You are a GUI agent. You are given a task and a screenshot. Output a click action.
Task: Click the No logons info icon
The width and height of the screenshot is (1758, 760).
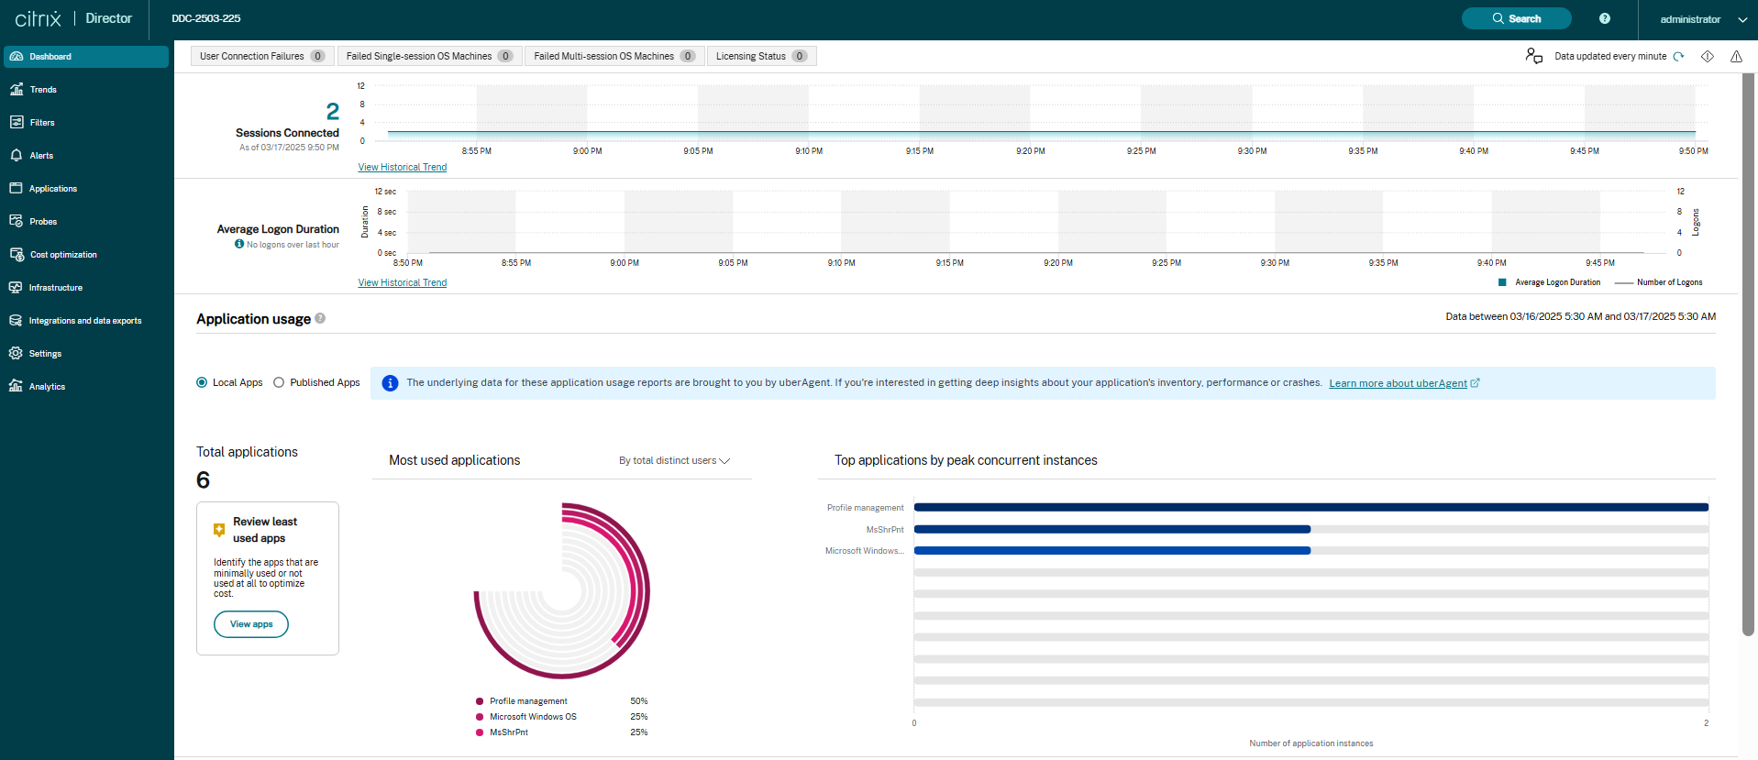point(239,244)
